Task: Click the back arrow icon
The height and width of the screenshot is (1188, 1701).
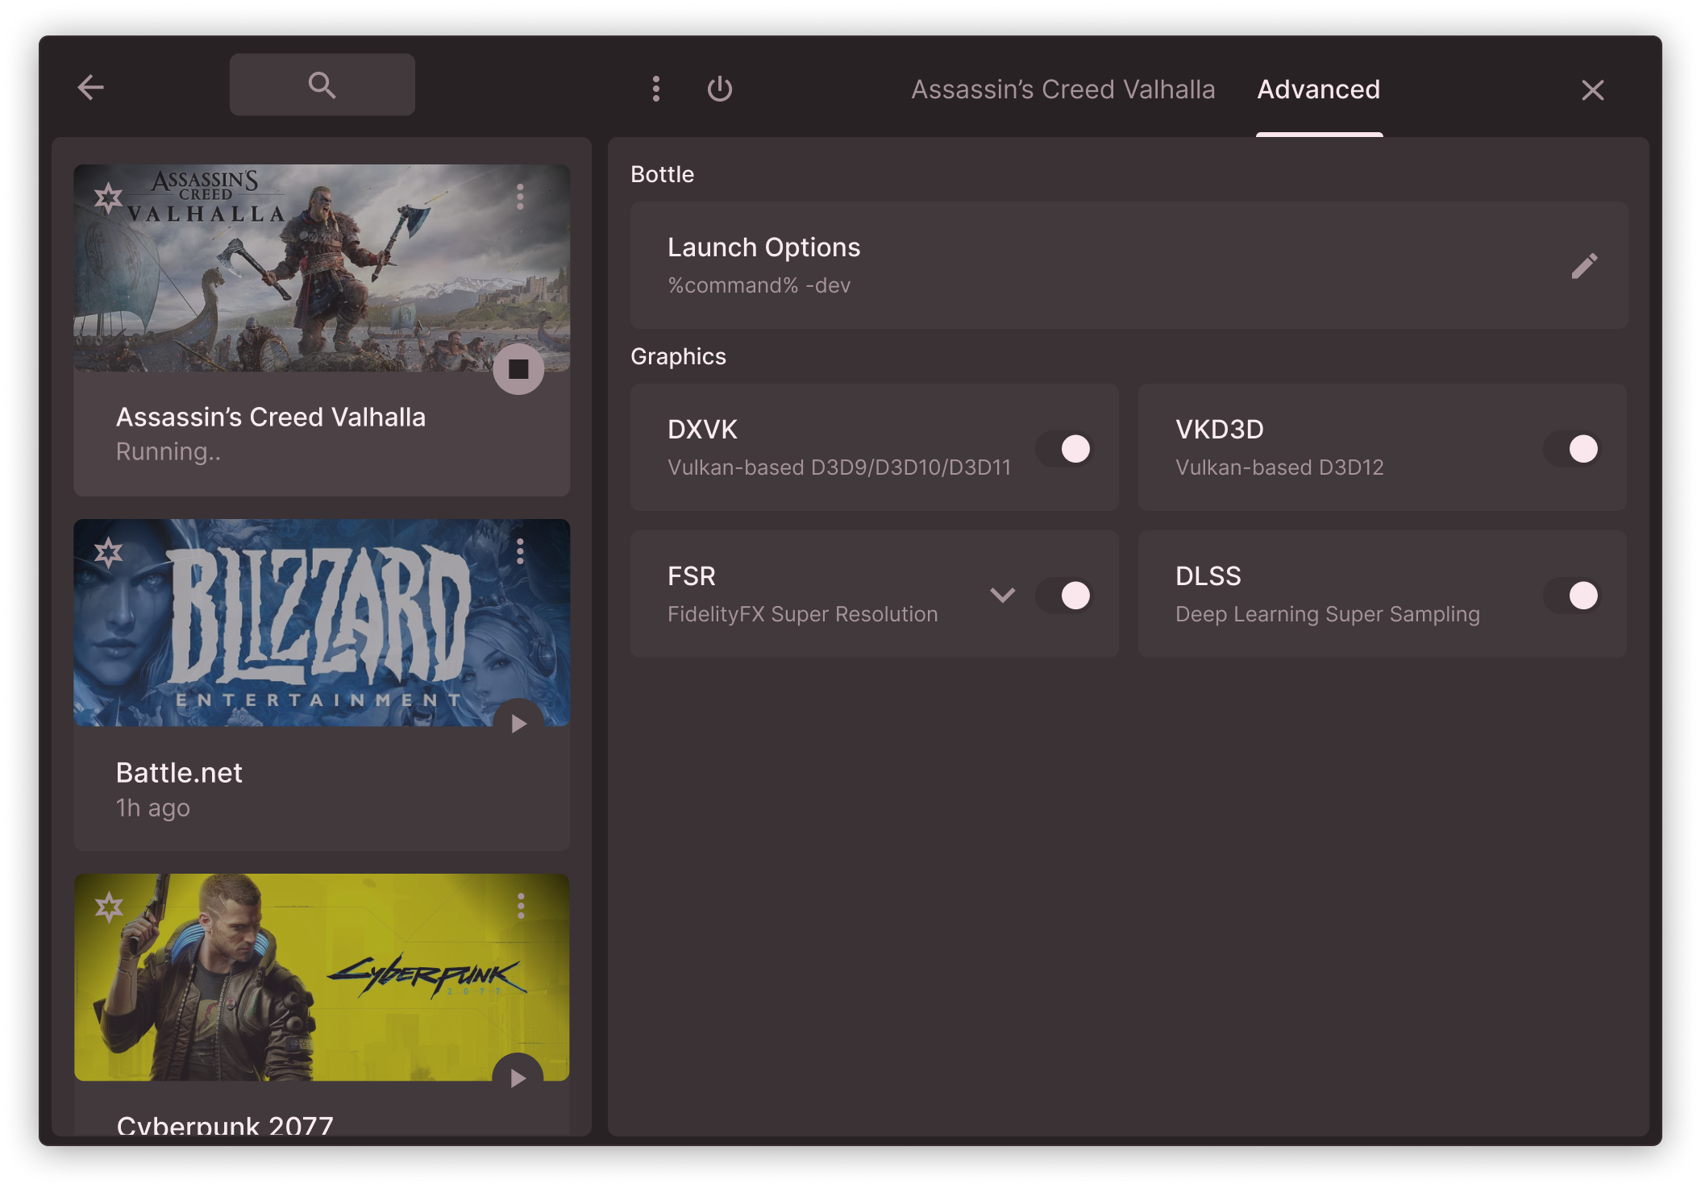Action: pos(90,87)
